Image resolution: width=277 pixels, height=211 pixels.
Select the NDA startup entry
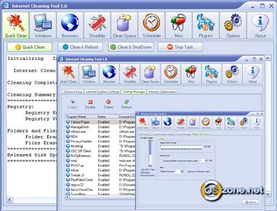[100, 137]
